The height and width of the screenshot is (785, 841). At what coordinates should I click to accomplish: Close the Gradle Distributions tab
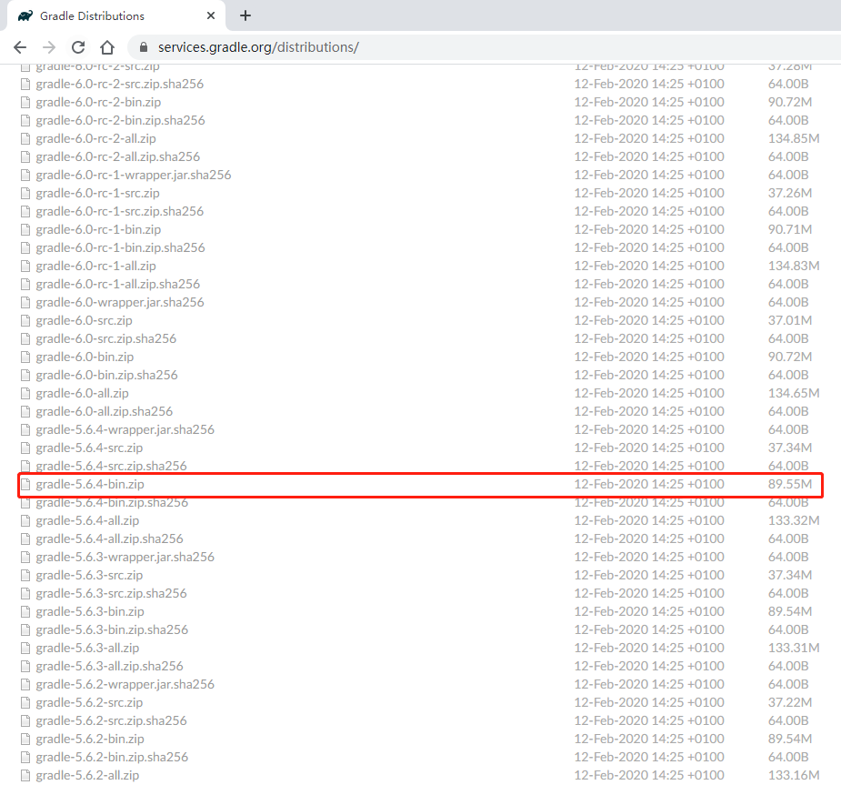[x=211, y=15]
